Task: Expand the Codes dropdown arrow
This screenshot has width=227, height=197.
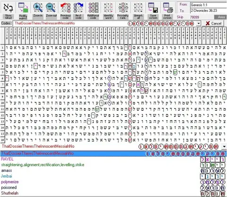Action: pyautogui.click(x=199, y=24)
